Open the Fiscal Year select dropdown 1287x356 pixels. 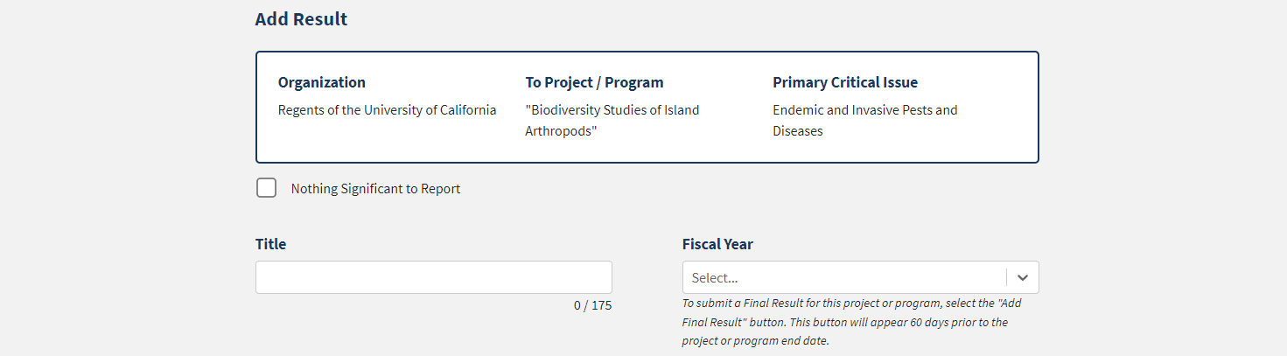click(x=844, y=277)
